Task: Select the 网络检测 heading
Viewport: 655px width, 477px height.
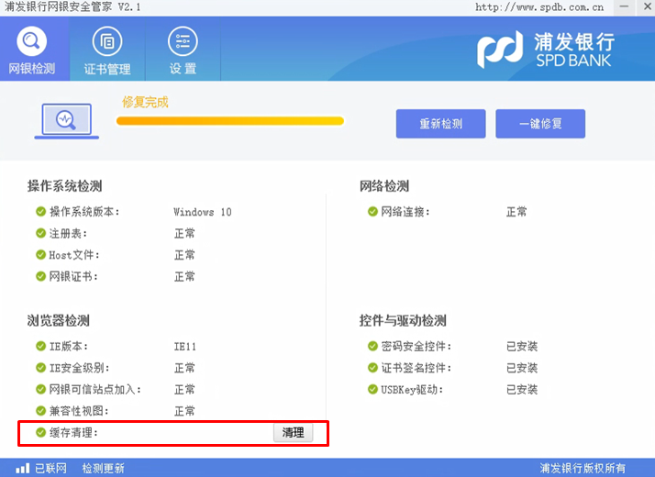Action: point(384,186)
